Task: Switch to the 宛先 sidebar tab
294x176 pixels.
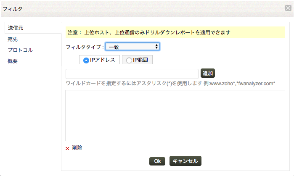Action: coord(13,39)
